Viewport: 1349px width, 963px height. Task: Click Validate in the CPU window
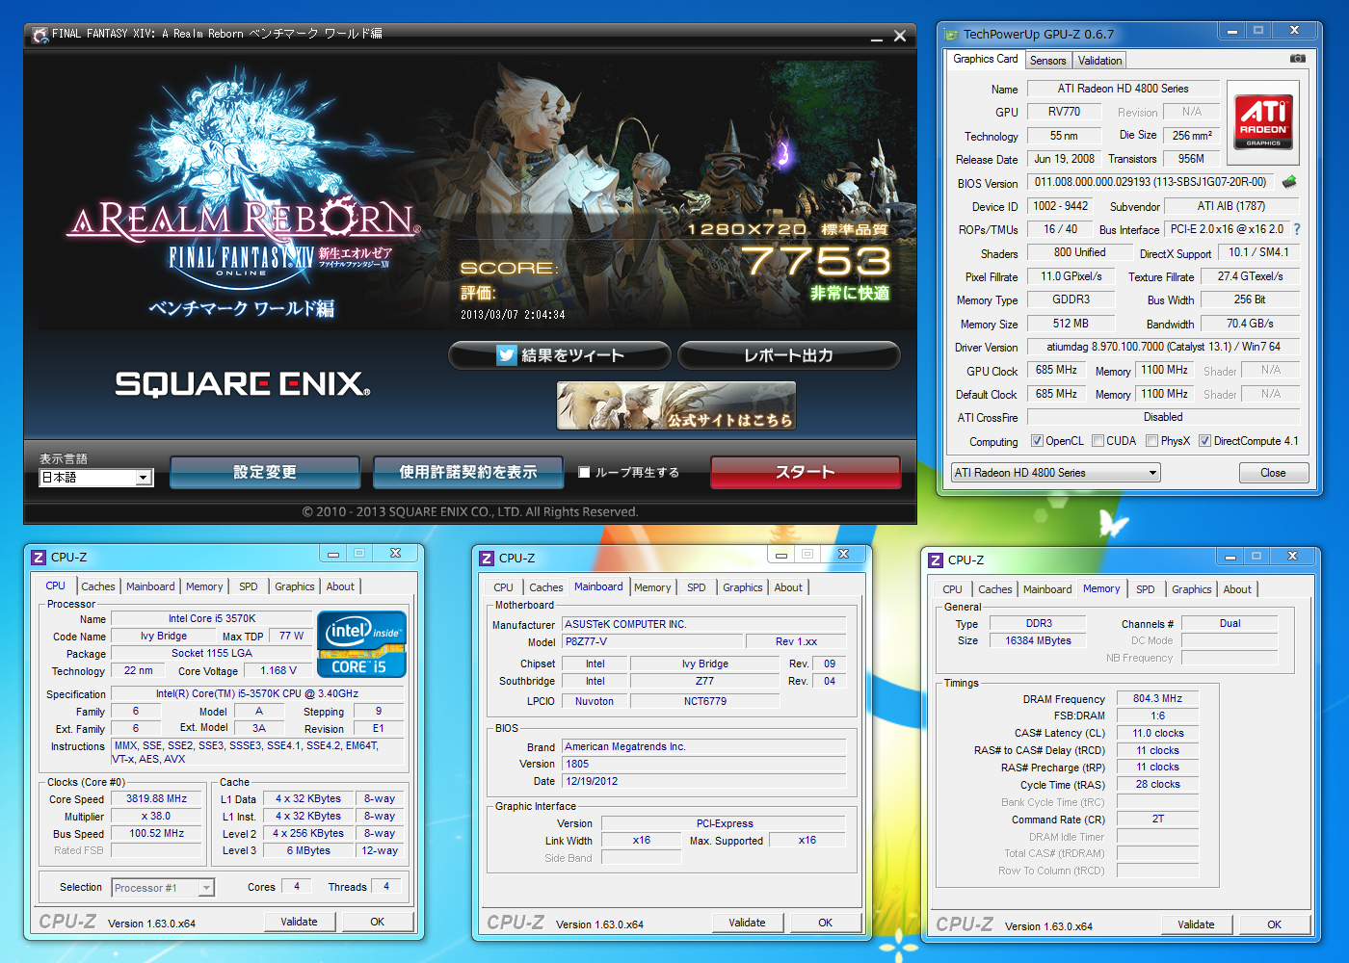(299, 922)
